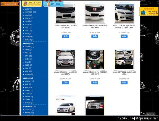Select the AMAZE [5] category
Screen dimensions: 159x121
(x=28, y=50)
